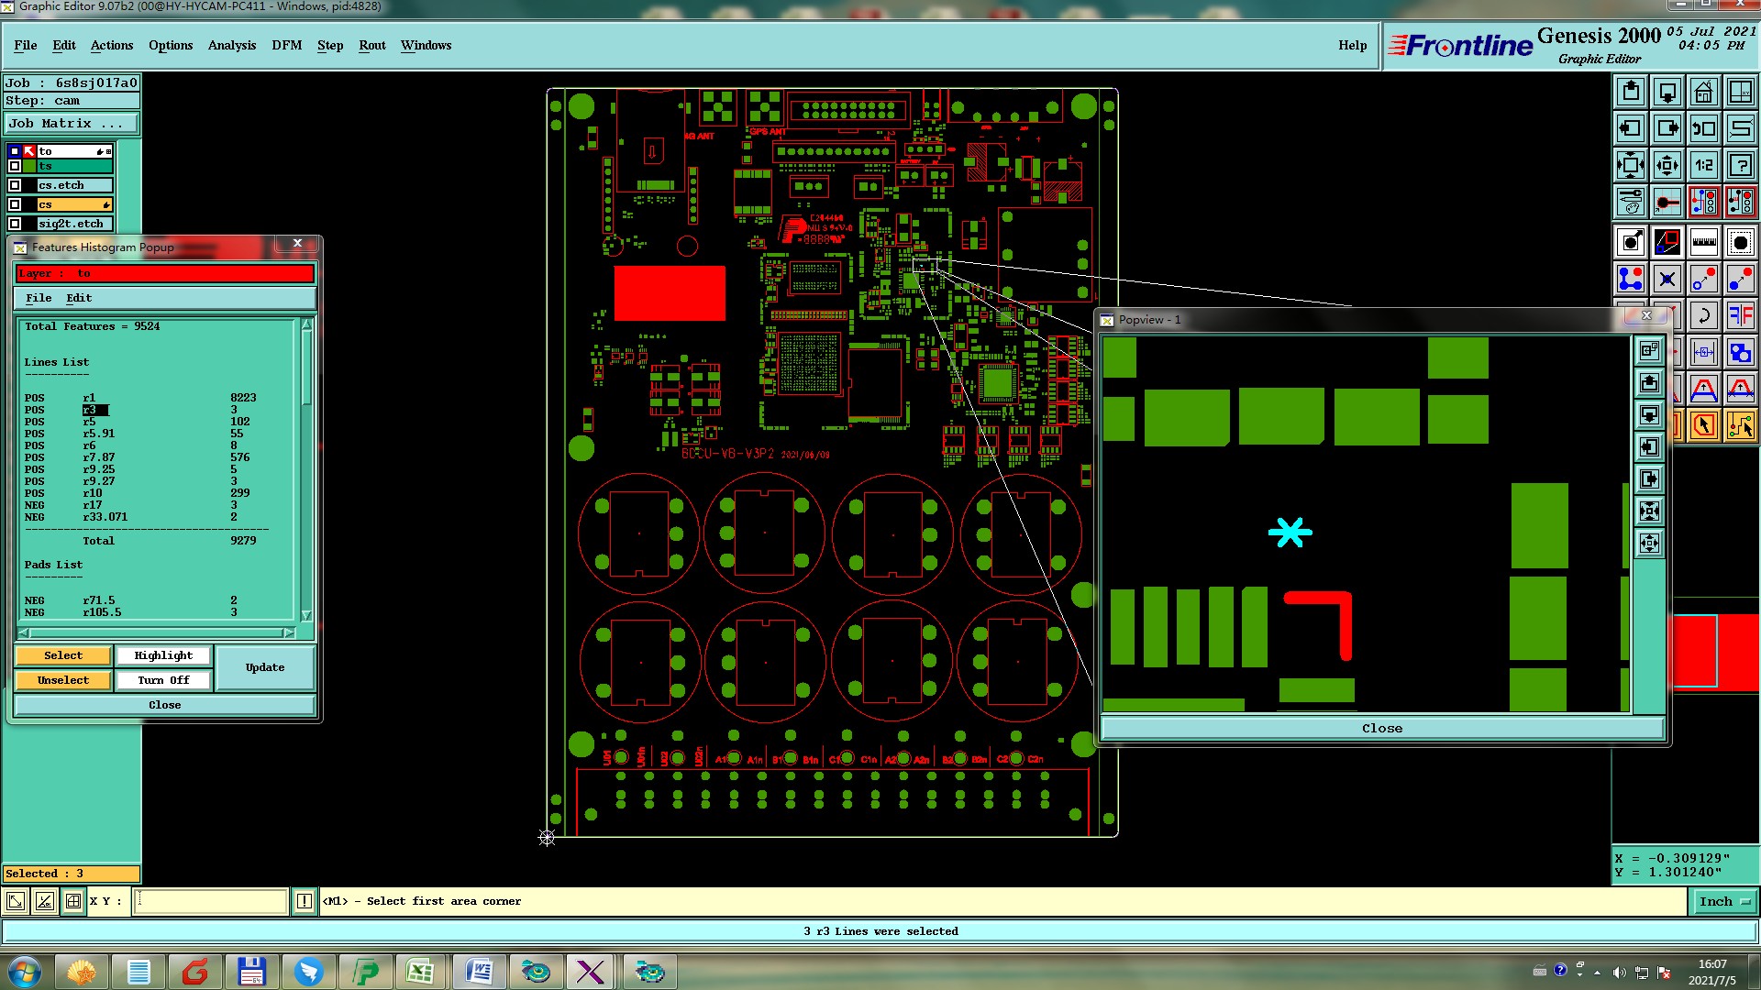Click the Update button in histogram popup

[265, 667]
